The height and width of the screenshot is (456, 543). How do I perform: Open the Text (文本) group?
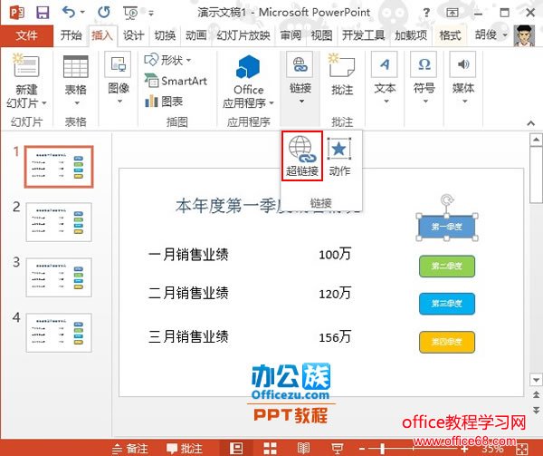(385, 78)
